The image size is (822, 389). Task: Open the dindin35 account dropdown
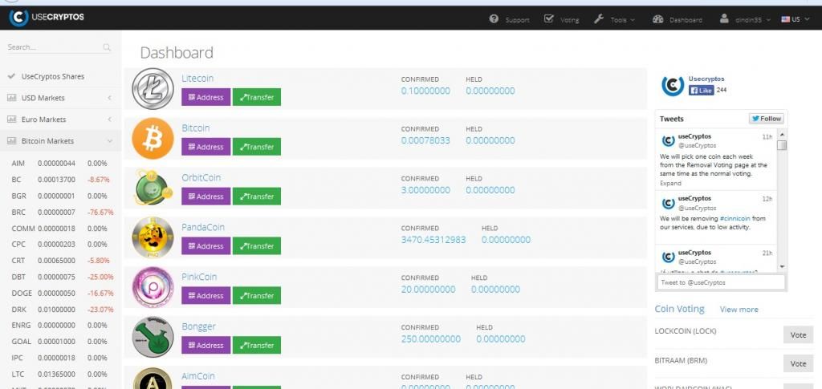click(x=745, y=19)
